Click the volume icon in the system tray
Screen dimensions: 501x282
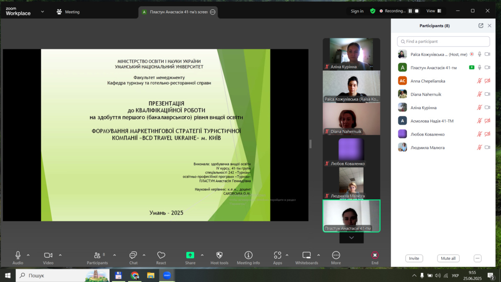tap(438, 276)
